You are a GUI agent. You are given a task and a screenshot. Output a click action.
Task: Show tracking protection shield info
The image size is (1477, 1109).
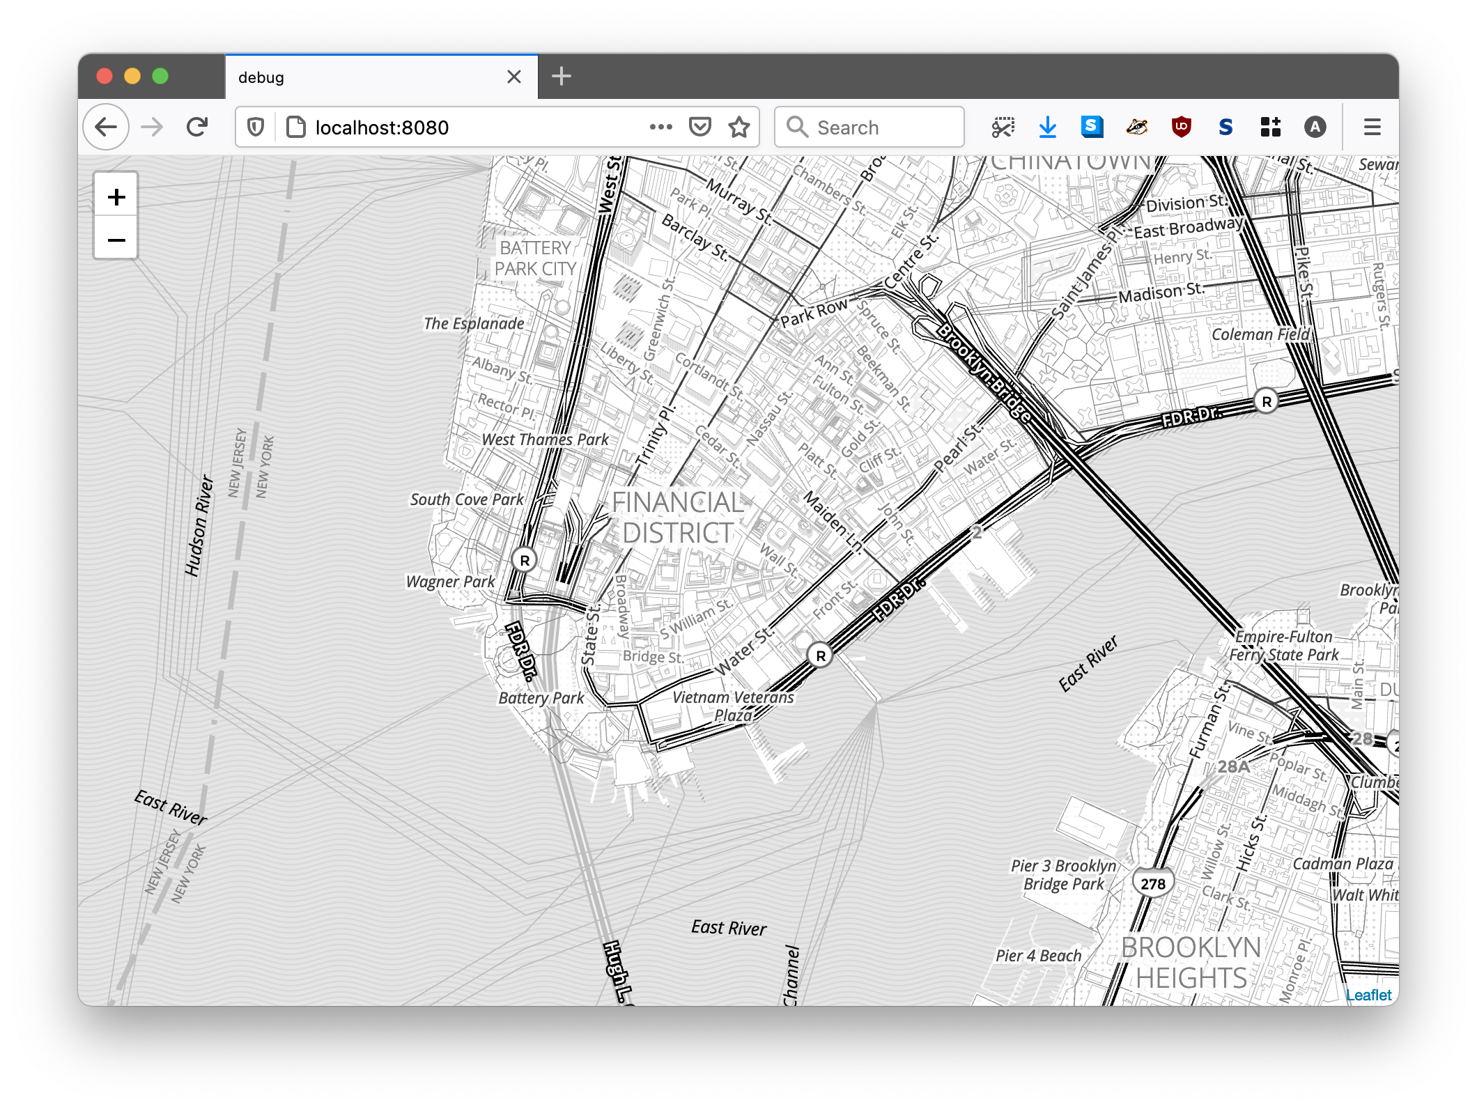pyautogui.click(x=256, y=127)
